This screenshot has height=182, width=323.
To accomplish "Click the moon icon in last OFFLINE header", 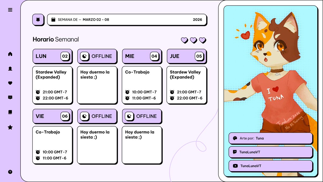I will pyautogui.click(x=129, y=116).
